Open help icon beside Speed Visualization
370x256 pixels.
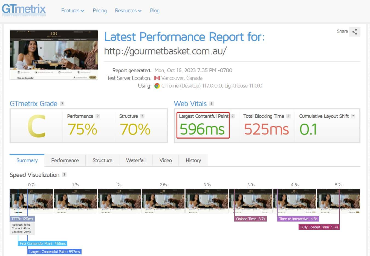64,175
